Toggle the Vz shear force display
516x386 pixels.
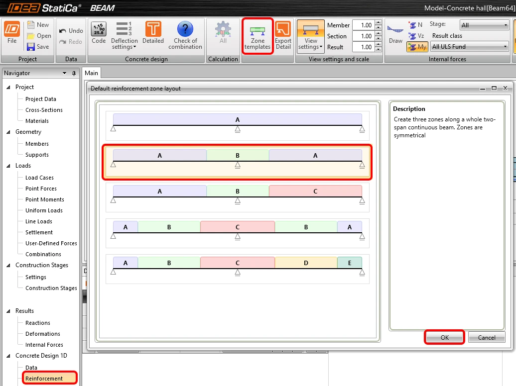pos(416,36)
